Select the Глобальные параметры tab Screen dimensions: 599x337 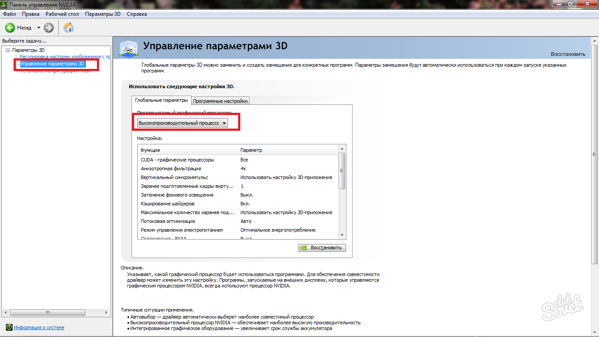point(161,100)
